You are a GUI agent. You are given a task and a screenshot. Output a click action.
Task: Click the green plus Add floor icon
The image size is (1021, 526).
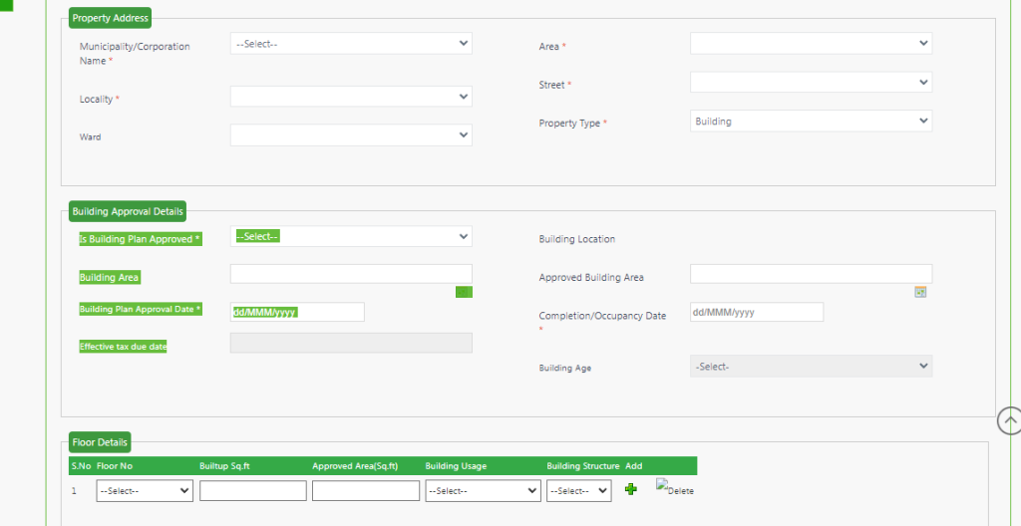tap(630, 489)
